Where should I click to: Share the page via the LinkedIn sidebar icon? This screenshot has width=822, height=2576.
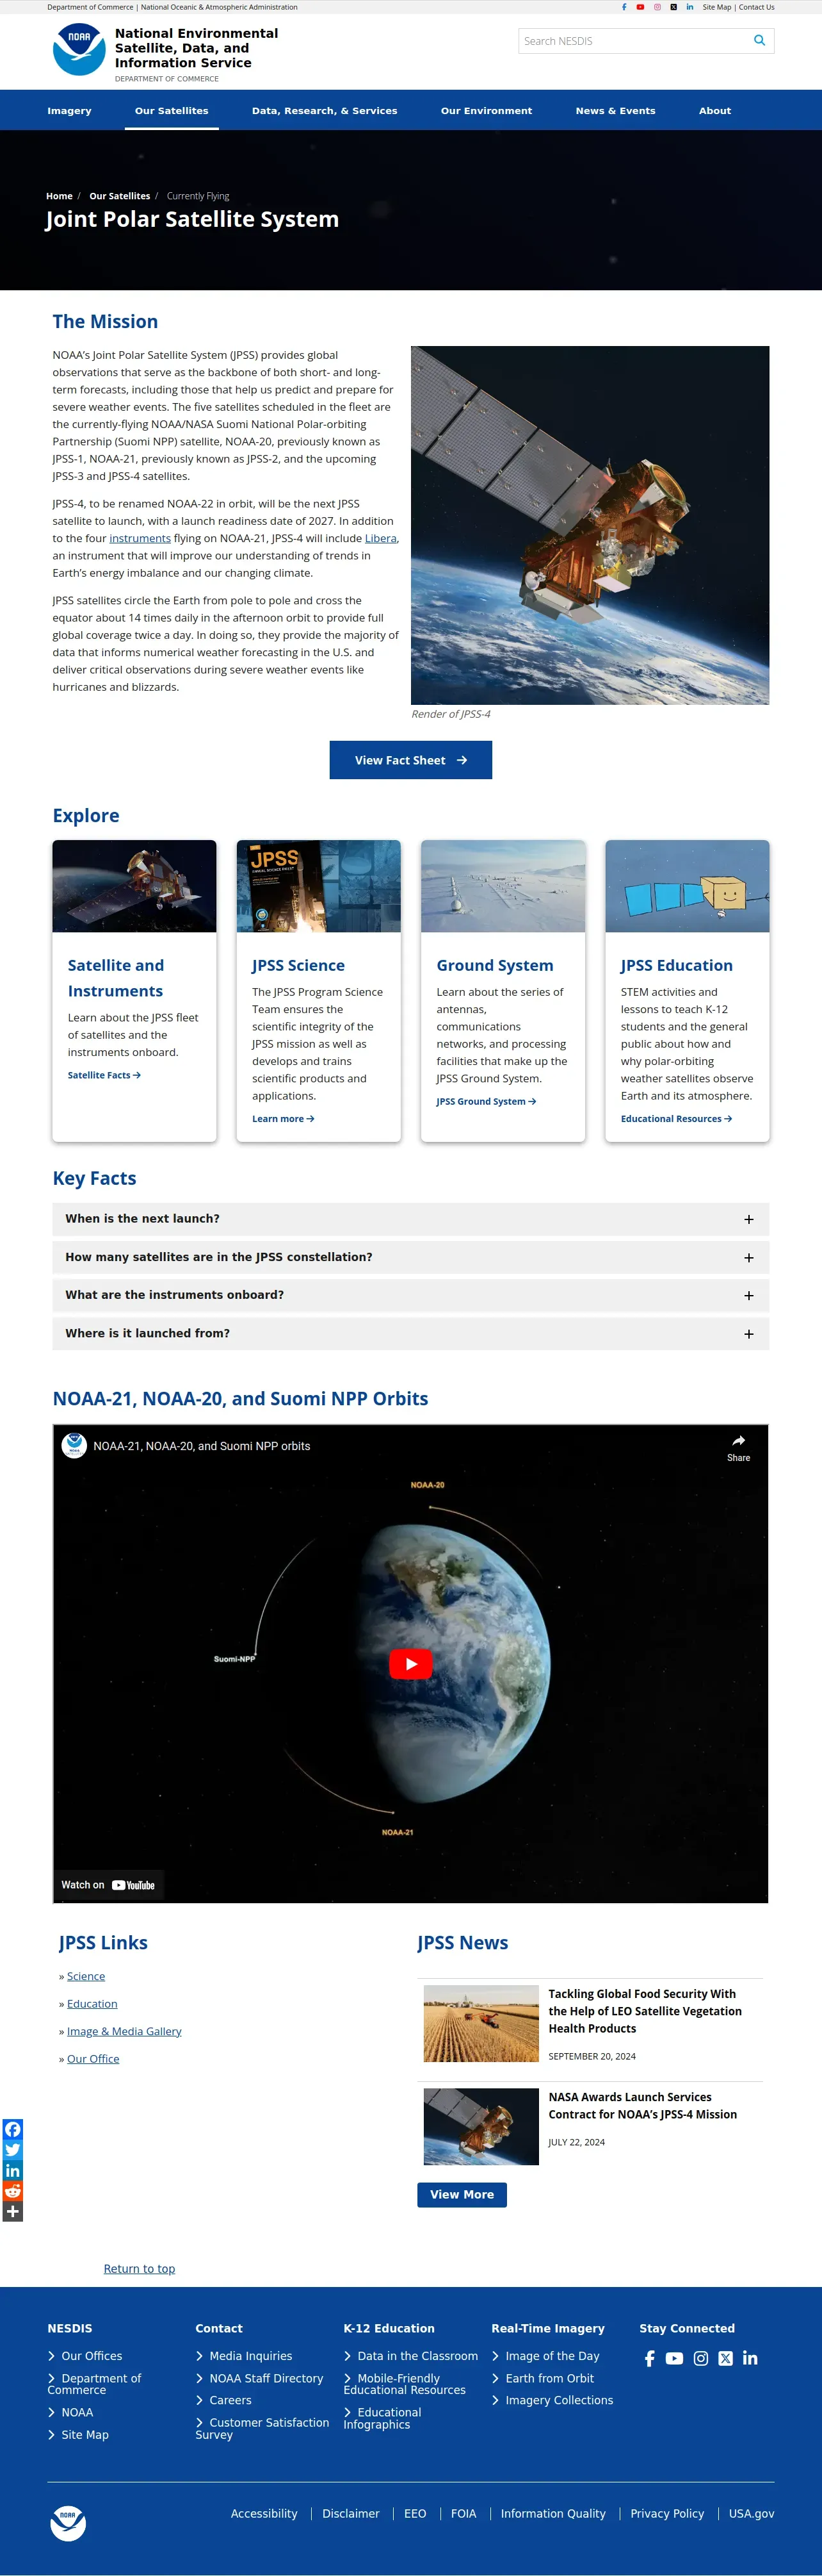tap(12, 2170)
